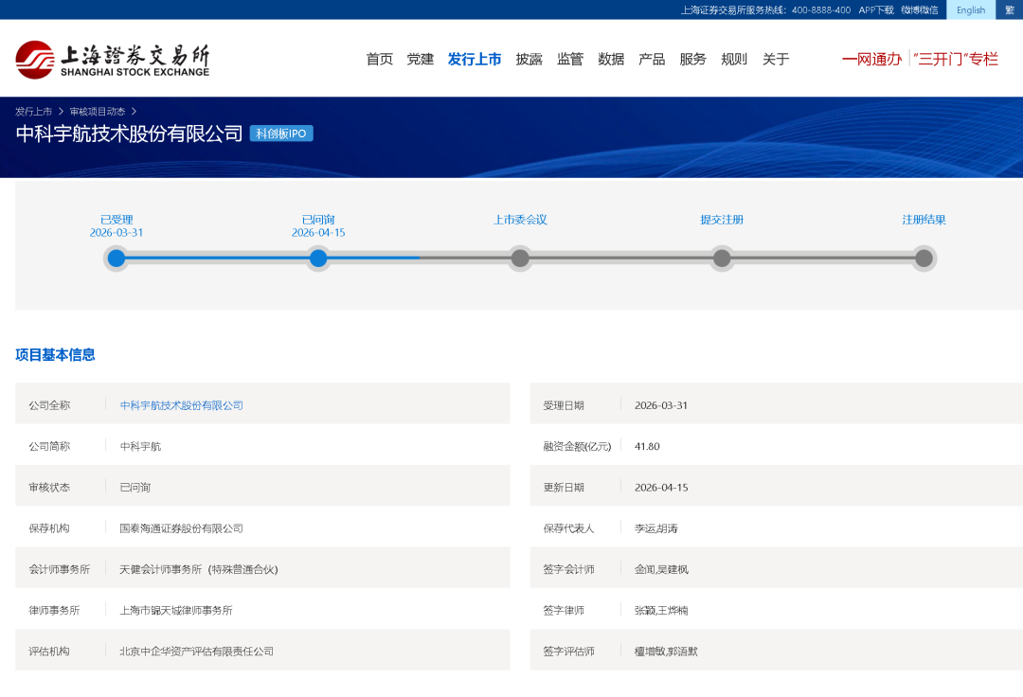This screenshot has height=697, width=1023.
Task: Click the 已问询 blue progress node
Action: (x=318, y=259)
